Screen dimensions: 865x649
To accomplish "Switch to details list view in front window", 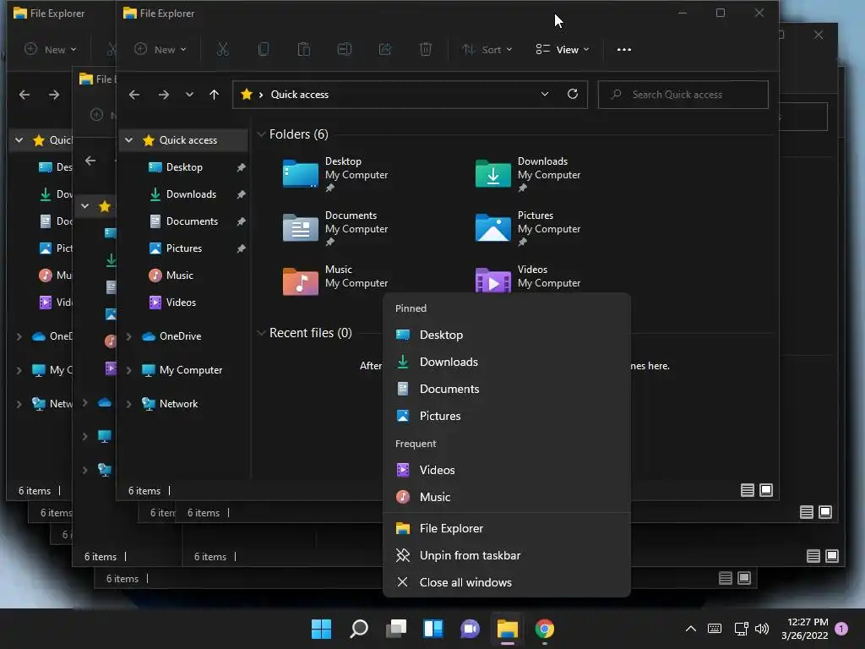I will (748, 490).
